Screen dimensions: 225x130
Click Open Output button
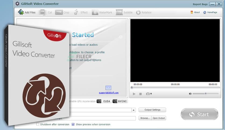[x=159, y=118]
